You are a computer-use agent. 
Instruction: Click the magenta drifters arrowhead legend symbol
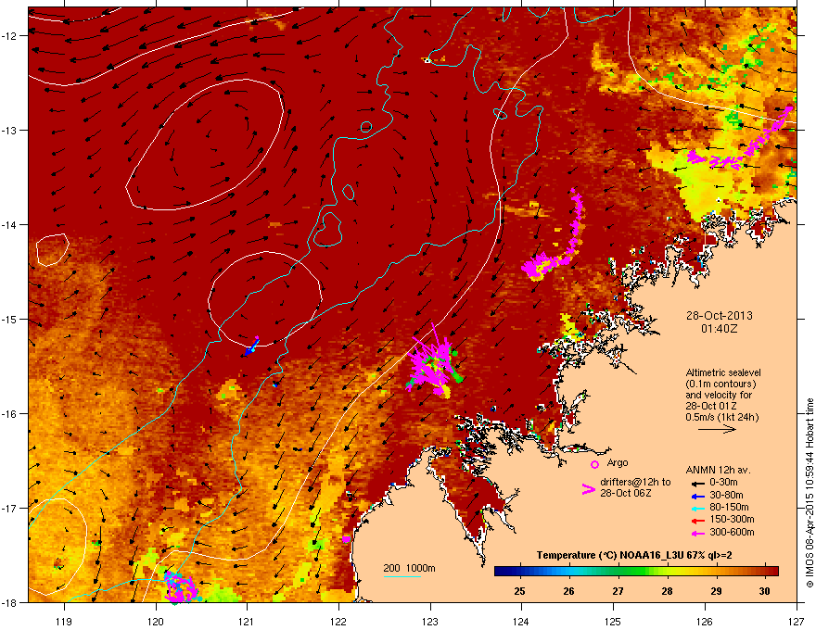pos(588,489)
